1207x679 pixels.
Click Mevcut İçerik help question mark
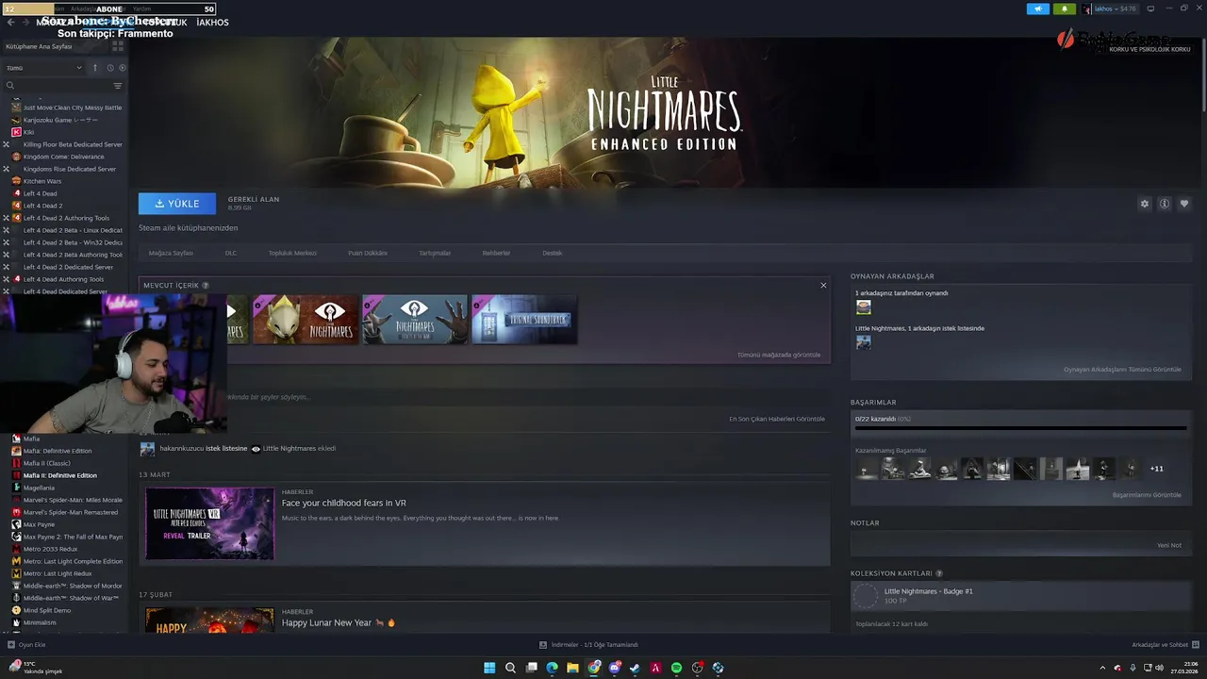(x=206, y=285)
